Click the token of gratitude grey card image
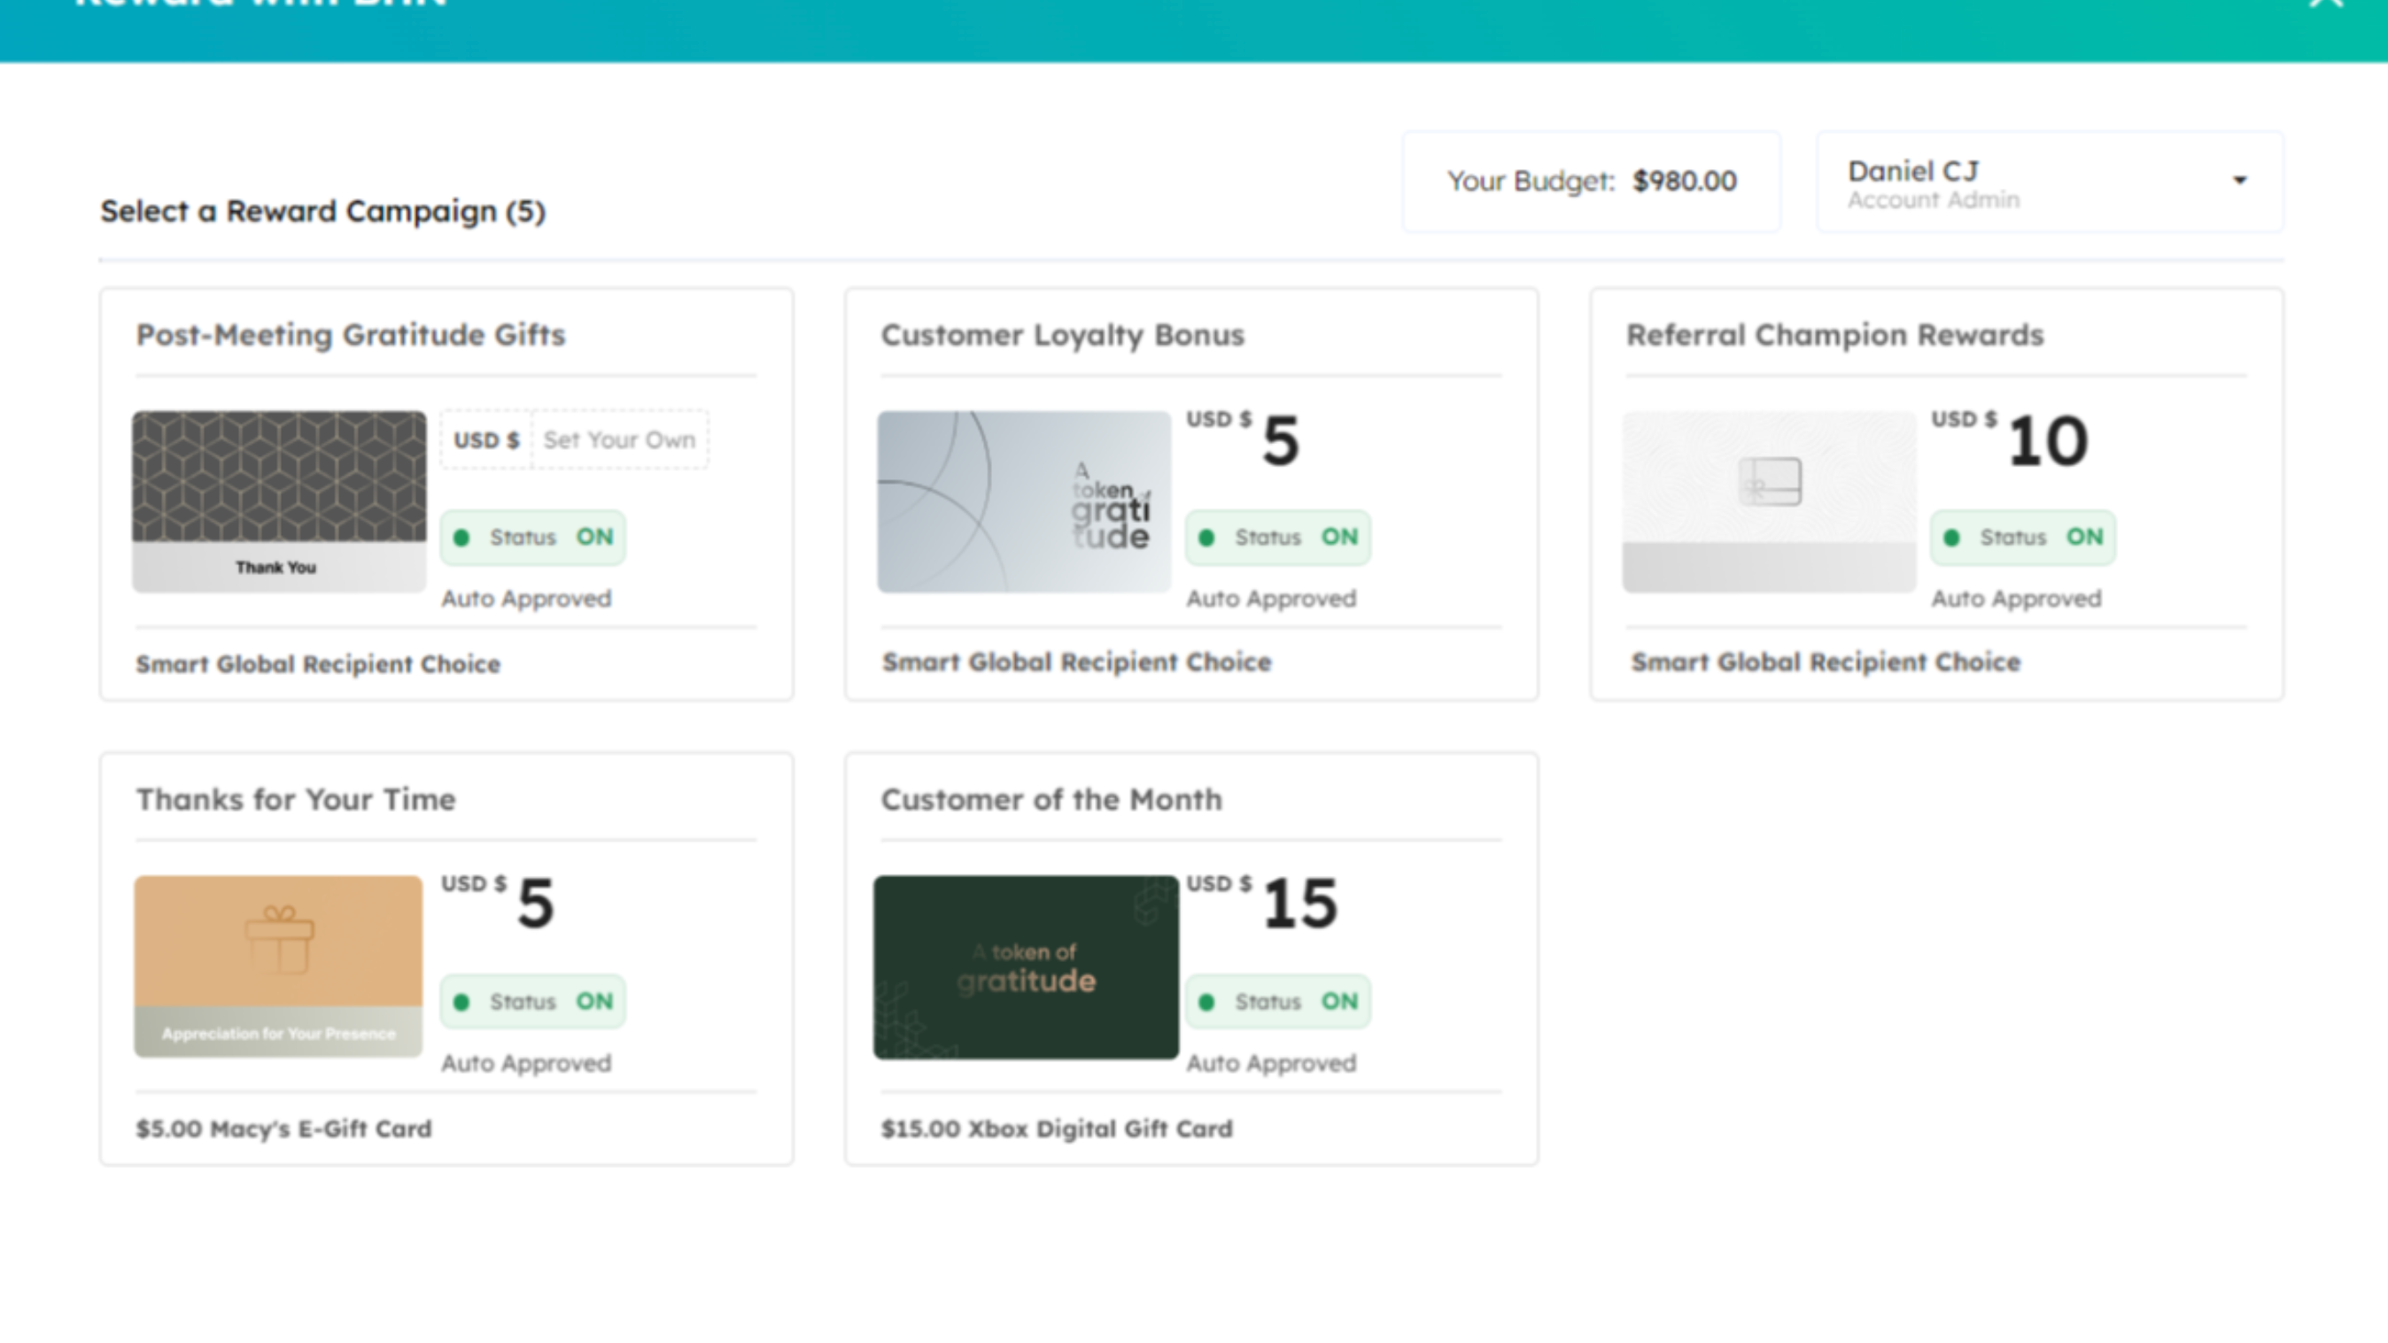 pyautogui.click(x=1024, y=501)
